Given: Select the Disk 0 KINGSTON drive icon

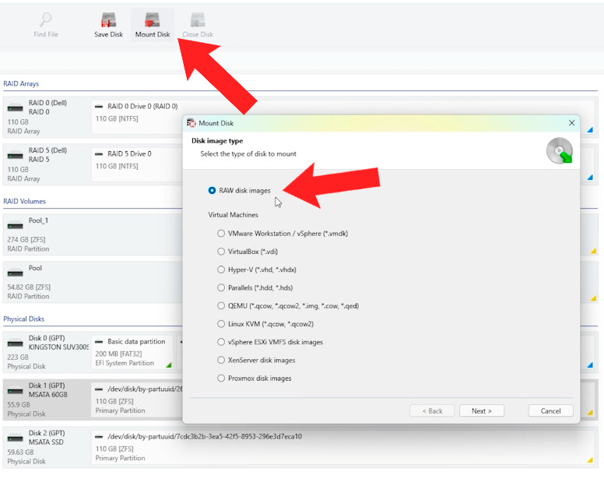Looking at the screenshot, I should pyautogui.click(x=15, y=343).
